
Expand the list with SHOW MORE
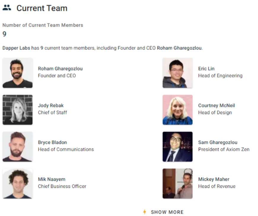(x=167, y=212)
